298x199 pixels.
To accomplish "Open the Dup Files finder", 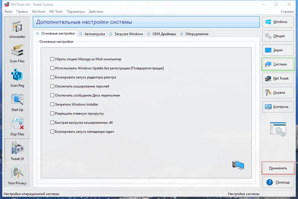I will coord(17,126).
